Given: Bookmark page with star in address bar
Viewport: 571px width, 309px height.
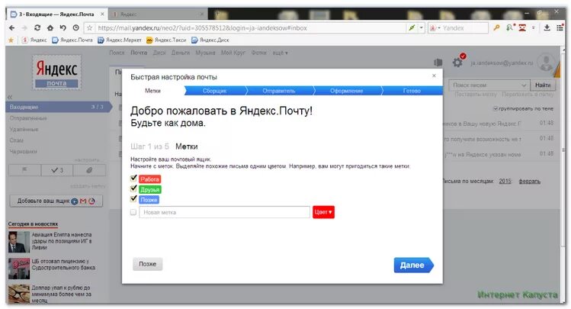Looking at the screenshot, I should pyautogui.click(x=90, y=28).
